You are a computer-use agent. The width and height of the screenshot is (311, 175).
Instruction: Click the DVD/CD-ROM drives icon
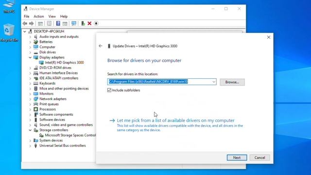pyautogui.click(x=35, y=68)
